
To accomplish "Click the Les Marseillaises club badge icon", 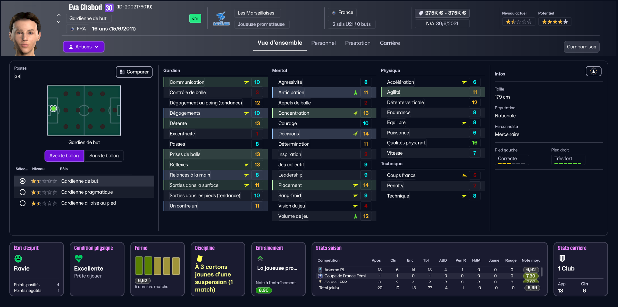I will (221, 19).
